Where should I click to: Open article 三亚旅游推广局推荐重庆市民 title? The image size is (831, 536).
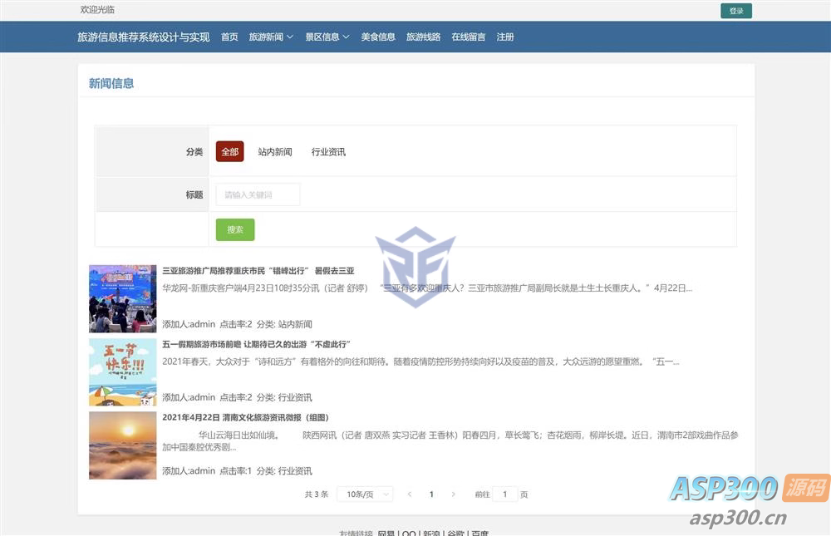pos(258,270)
